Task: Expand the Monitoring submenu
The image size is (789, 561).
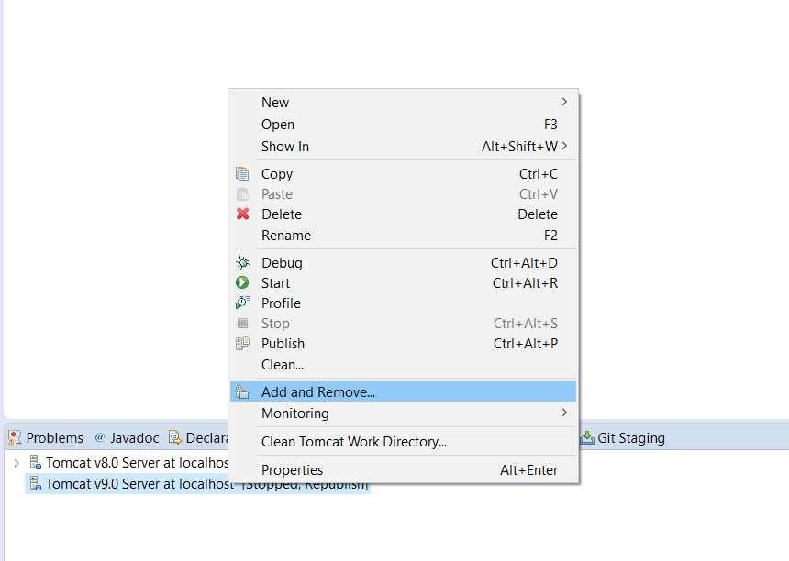Action: pos(564,413)
